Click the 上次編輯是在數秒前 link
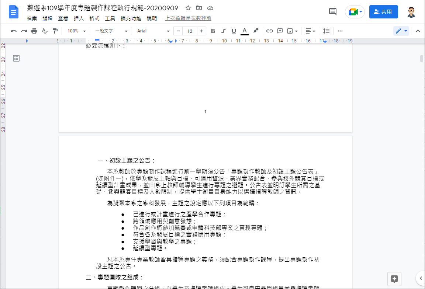Viewport: 425px width, 289px height. [188, 18]
